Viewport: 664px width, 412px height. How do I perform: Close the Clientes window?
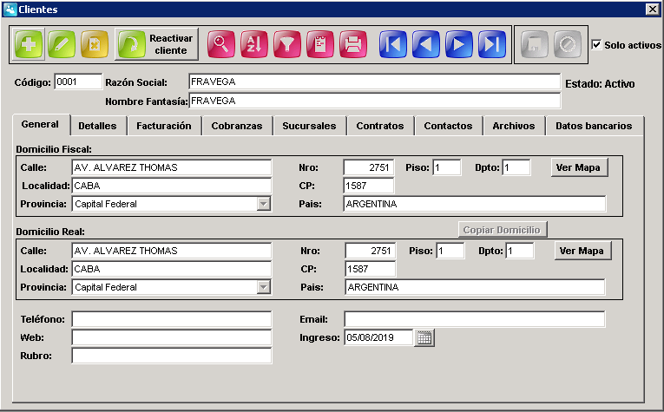click(653, 10)
